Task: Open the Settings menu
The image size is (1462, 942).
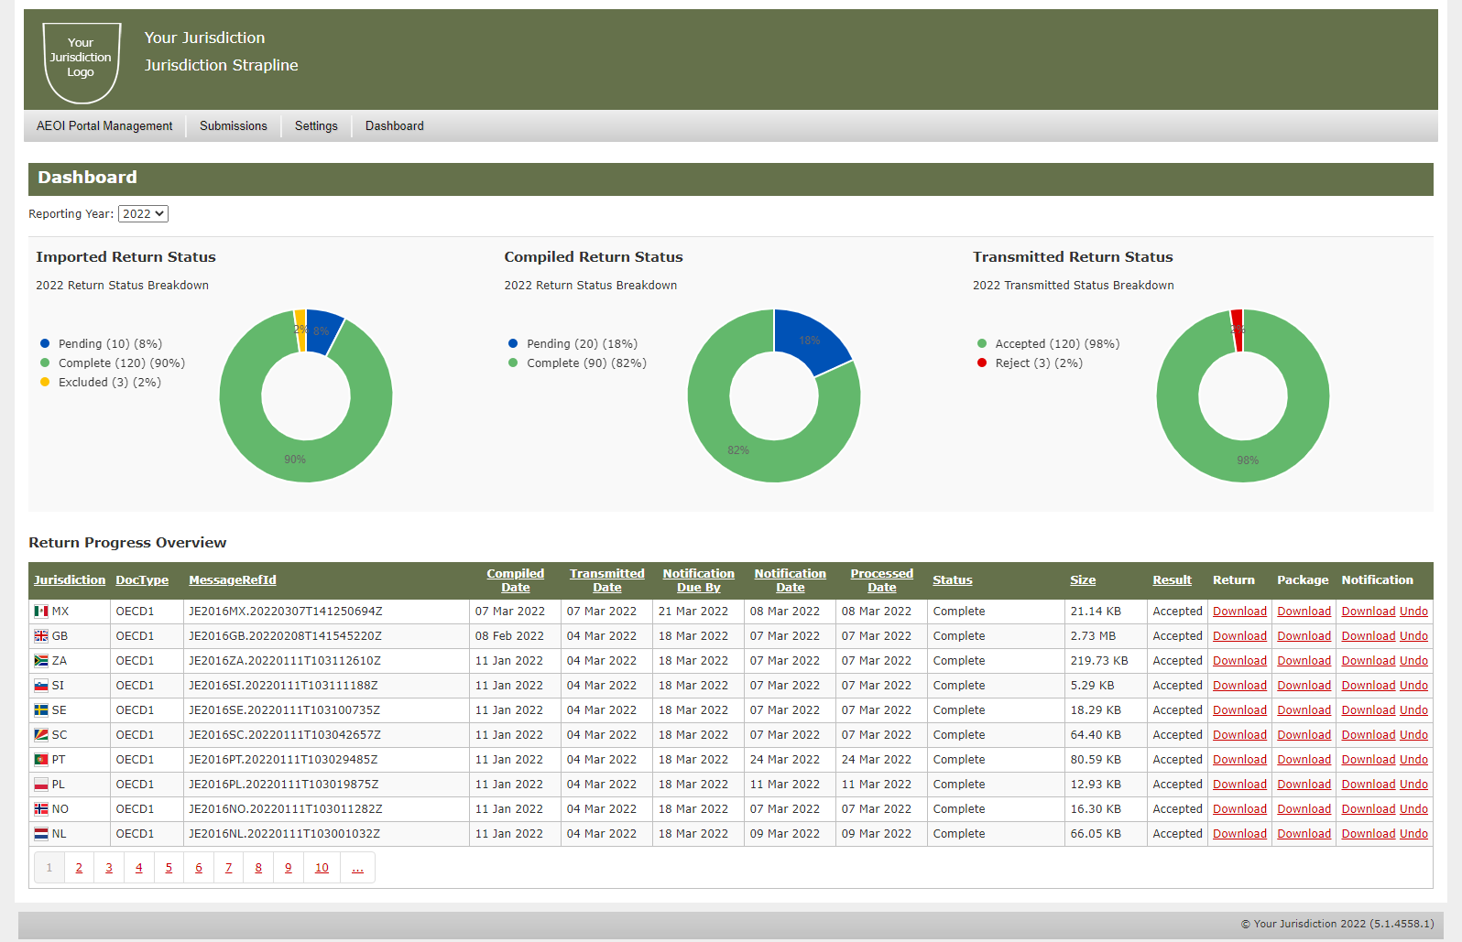Action: [x=316, y=126]
